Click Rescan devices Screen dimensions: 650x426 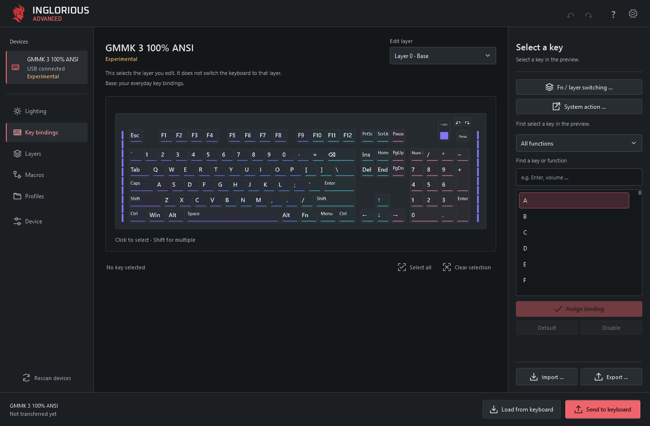(x=47, y=378)
